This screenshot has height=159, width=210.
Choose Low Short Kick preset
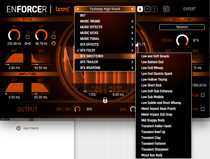coord(163,85)
